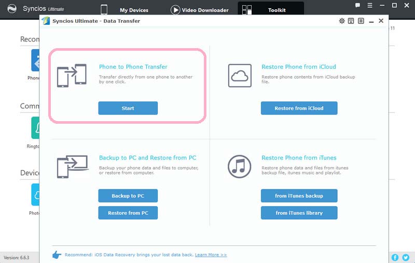Start Phone to Phone Transfer

click(x=128, y=108)
